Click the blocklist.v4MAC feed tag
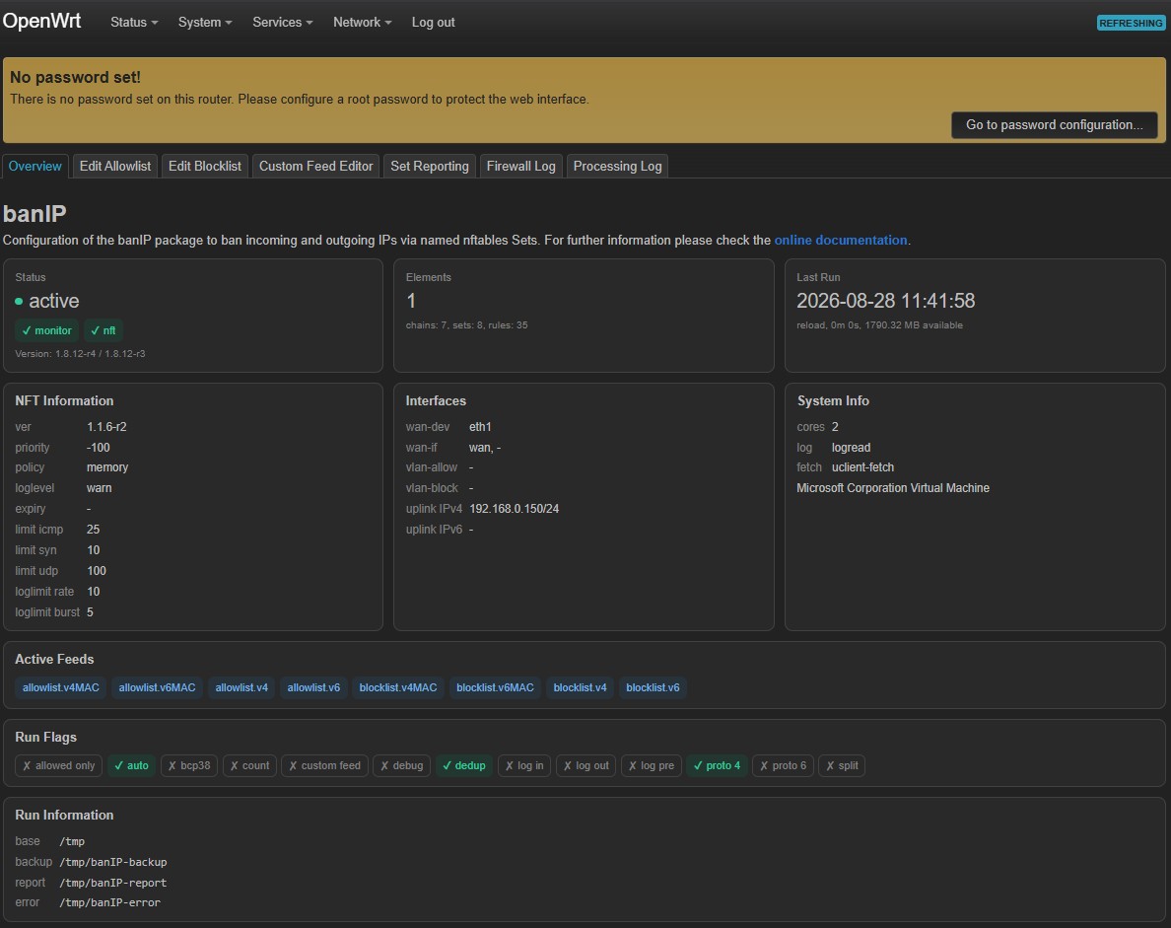This screenshot has width=1171, height=928. click(x=398, y=687)
